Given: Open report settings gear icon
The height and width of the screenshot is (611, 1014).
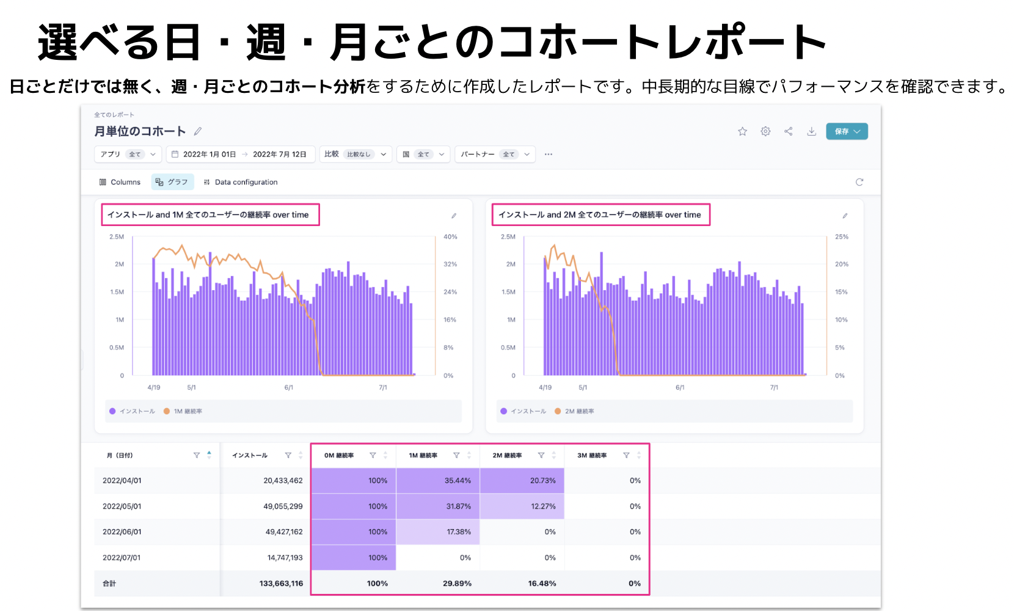Looking at the screenshot, I should pyautogui.click(x=765, y=131).
